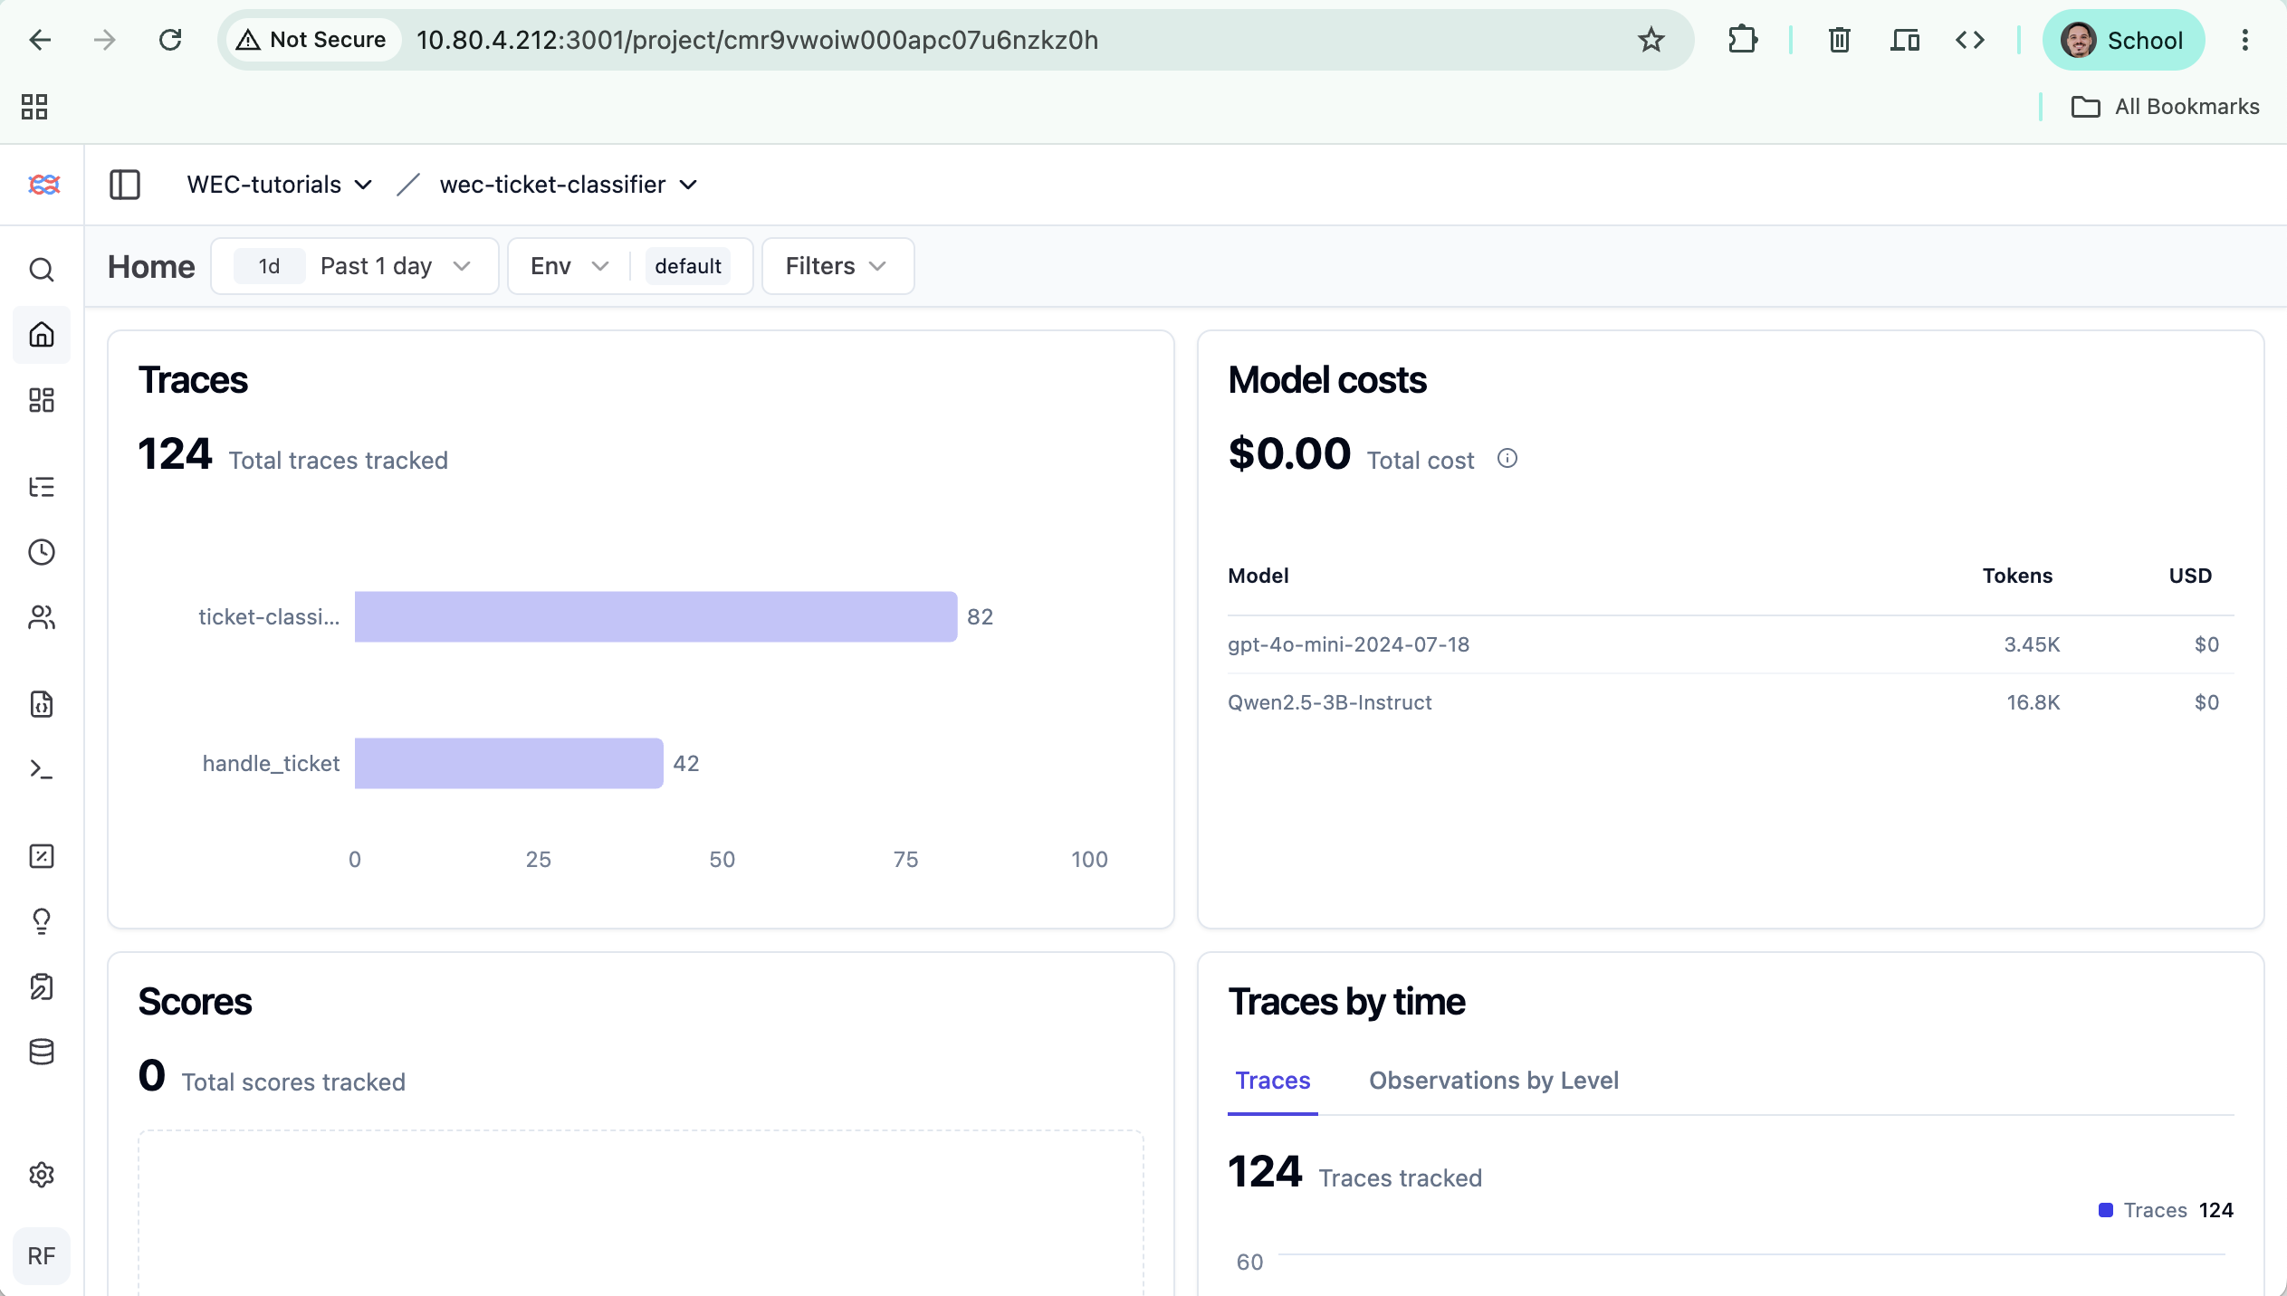Bookmark page with star icon

coord(1651,40)
